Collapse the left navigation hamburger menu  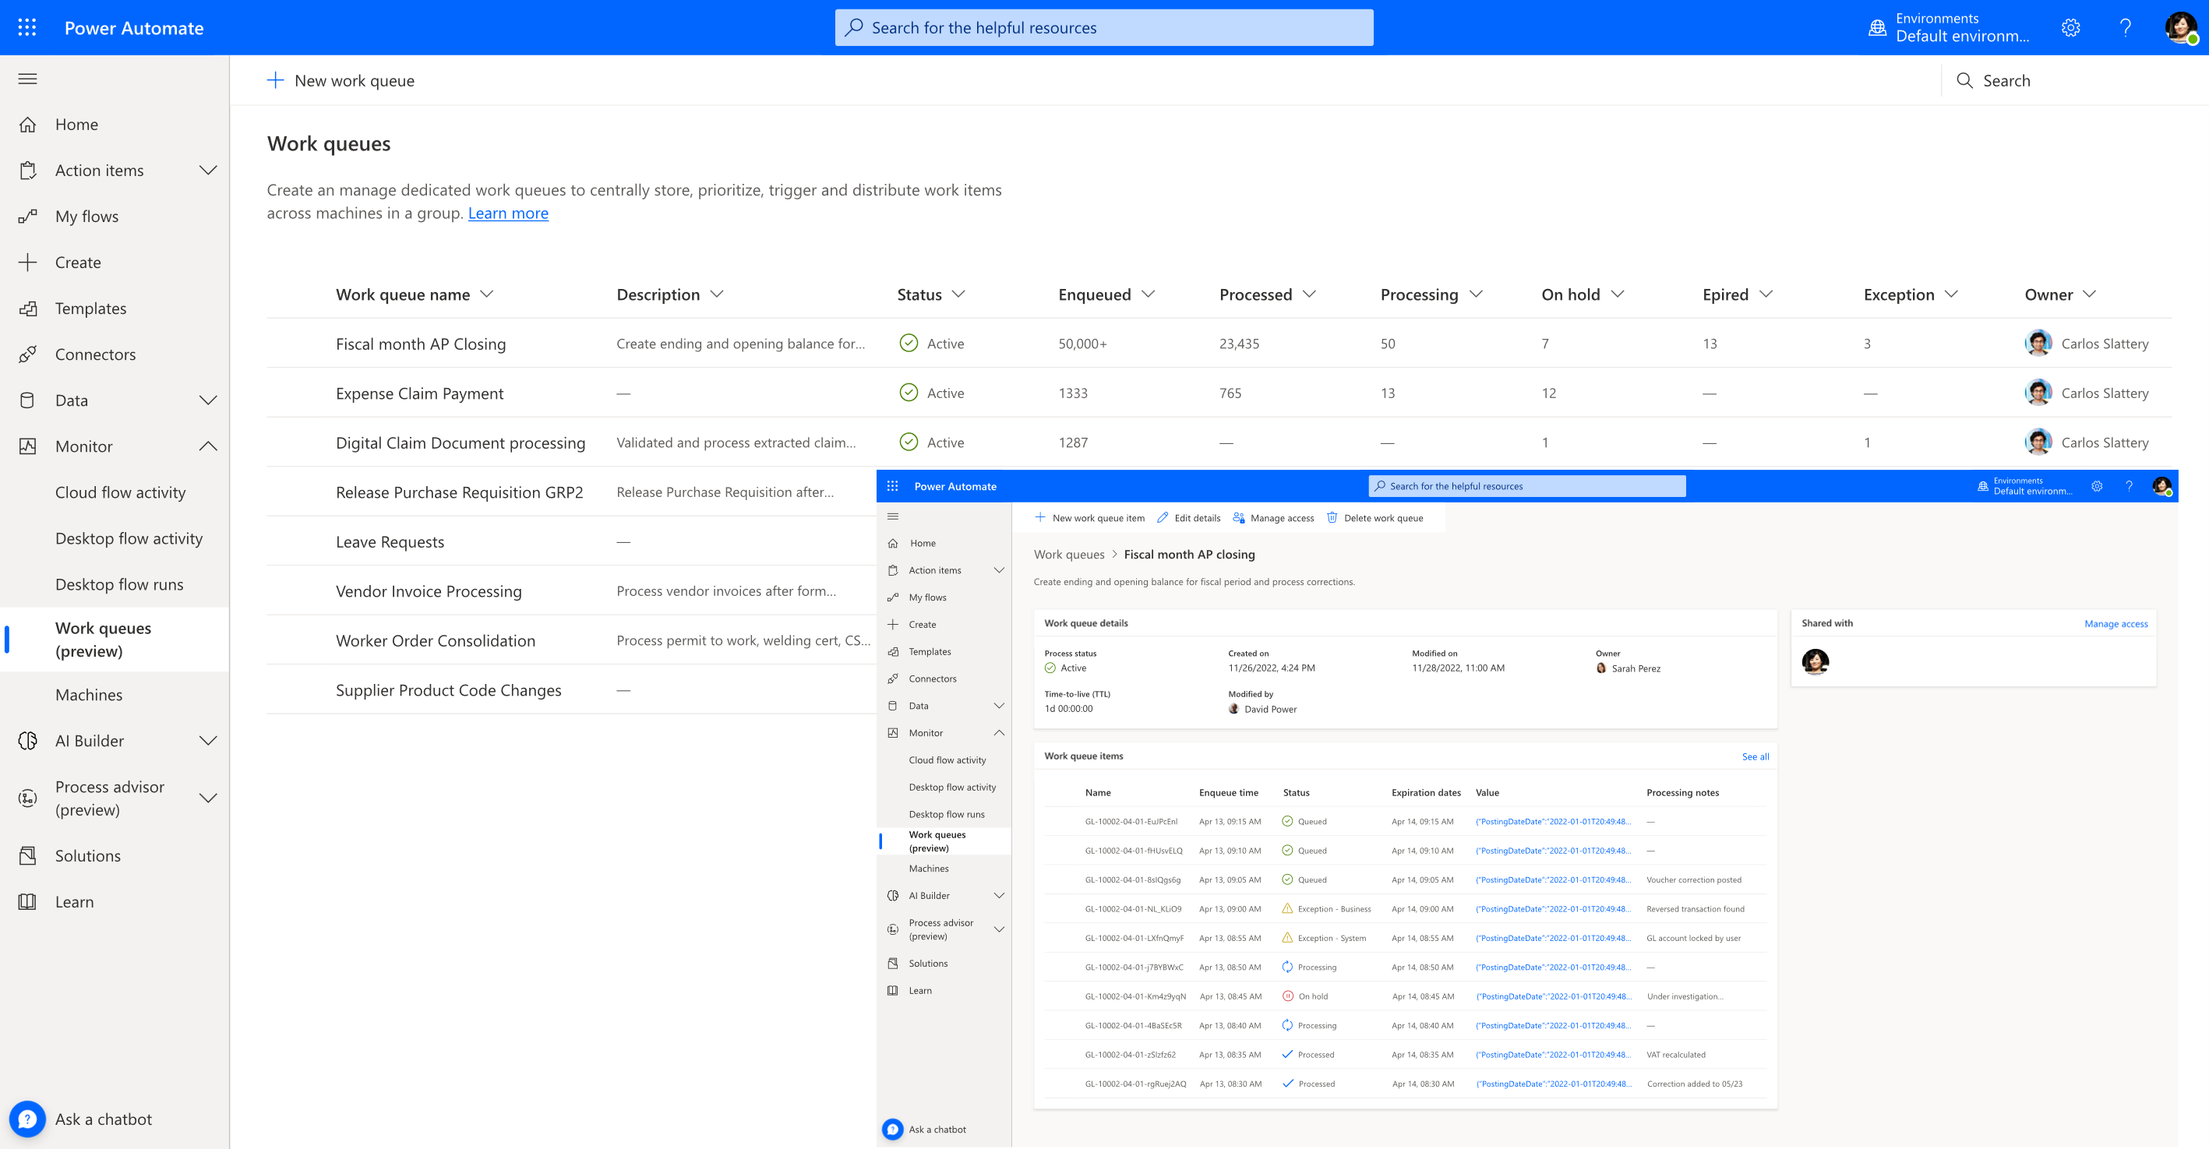click(x=27, y=79)
